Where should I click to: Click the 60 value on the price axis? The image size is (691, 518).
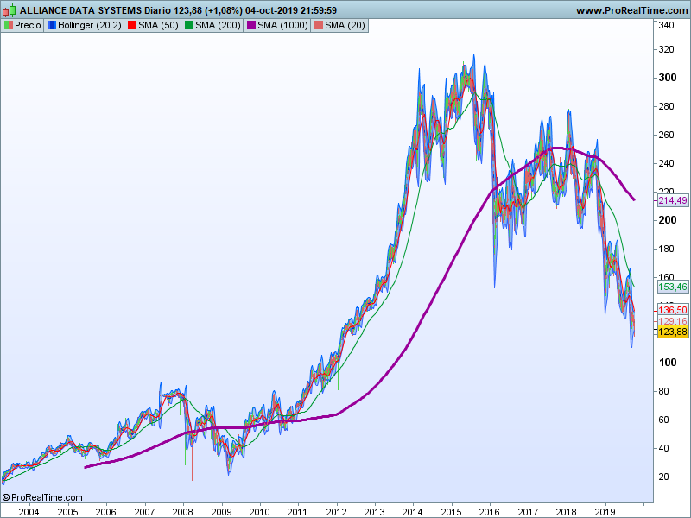[x=663, y=420]
